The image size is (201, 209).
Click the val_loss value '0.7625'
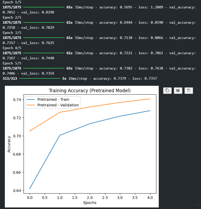48,43
